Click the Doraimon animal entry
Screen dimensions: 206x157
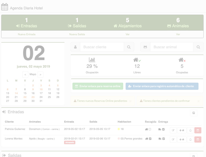point(44,129)
